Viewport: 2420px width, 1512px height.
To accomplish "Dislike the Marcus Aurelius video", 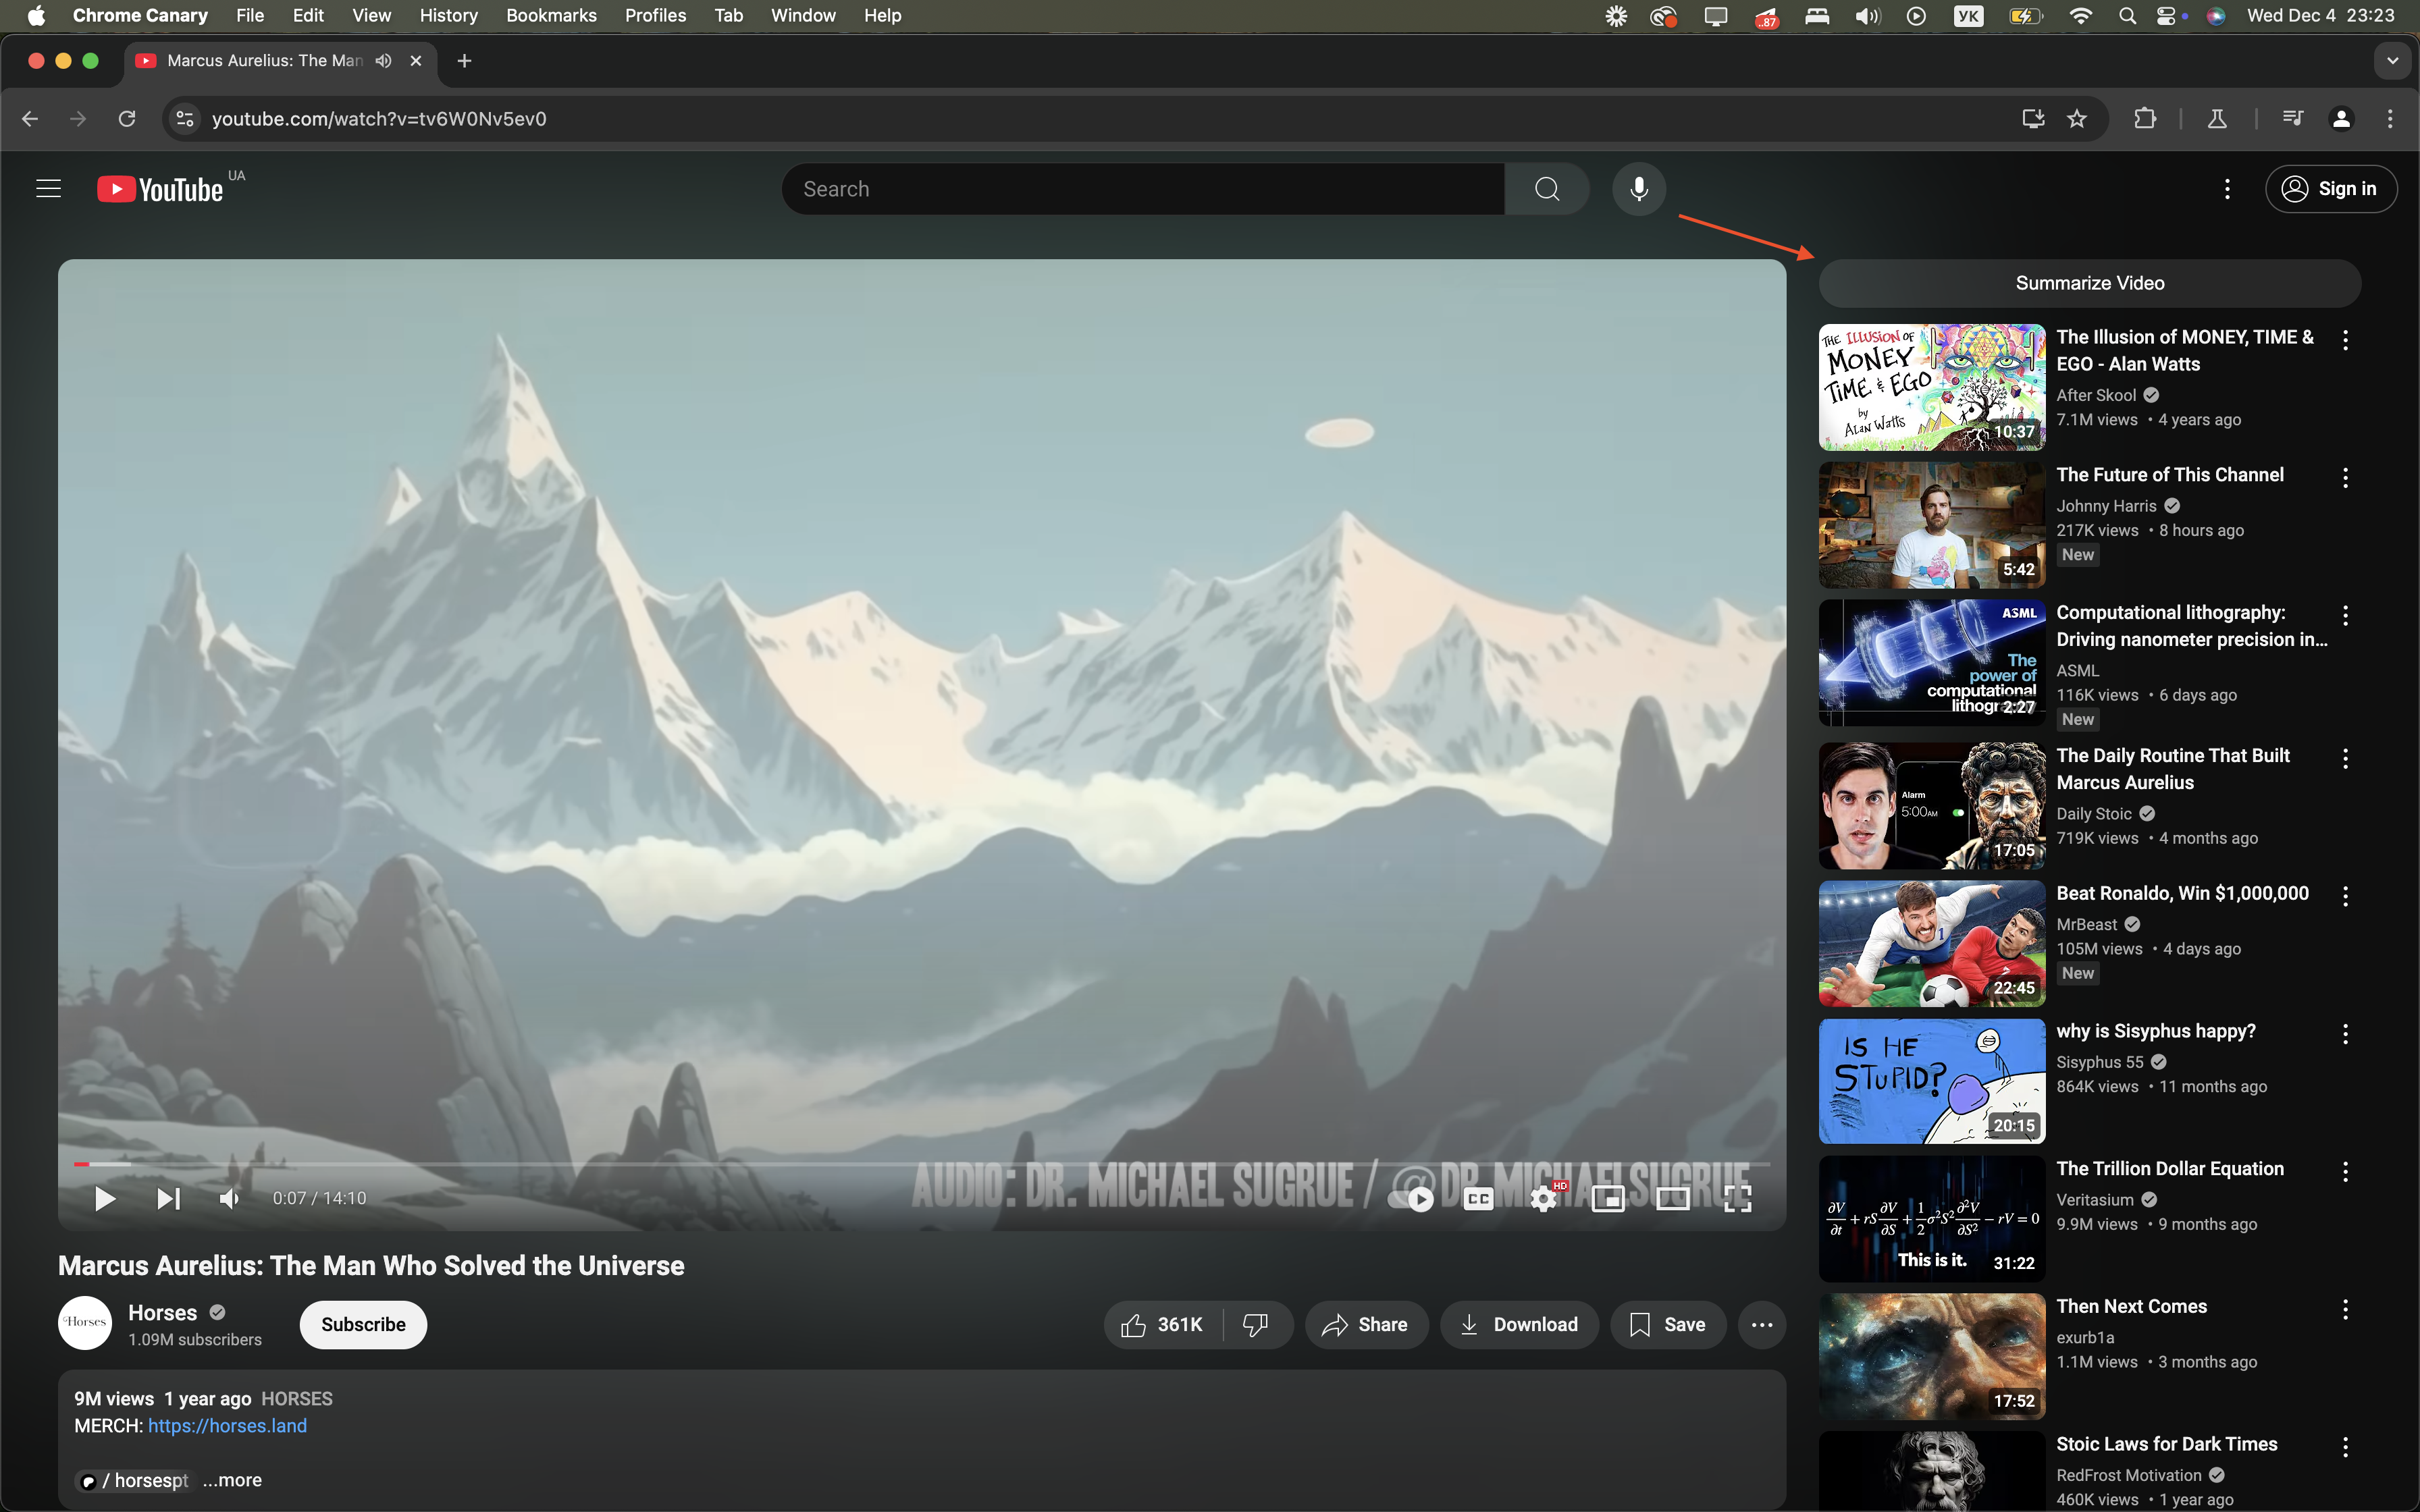I will tap(1255, 1325).
